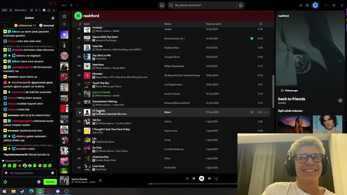Skip to the next track

[209, 178]
